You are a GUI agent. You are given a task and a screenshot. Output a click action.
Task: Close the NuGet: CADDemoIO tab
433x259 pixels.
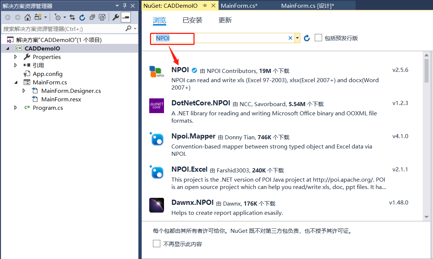pos(213,6)
